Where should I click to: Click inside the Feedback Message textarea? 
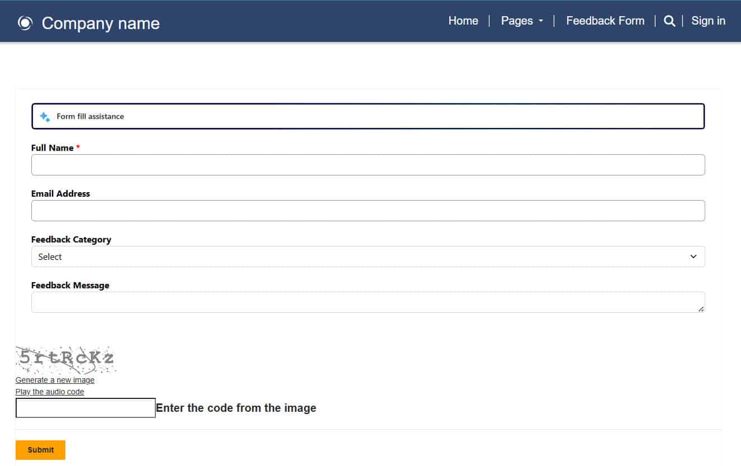pos(368,302)
